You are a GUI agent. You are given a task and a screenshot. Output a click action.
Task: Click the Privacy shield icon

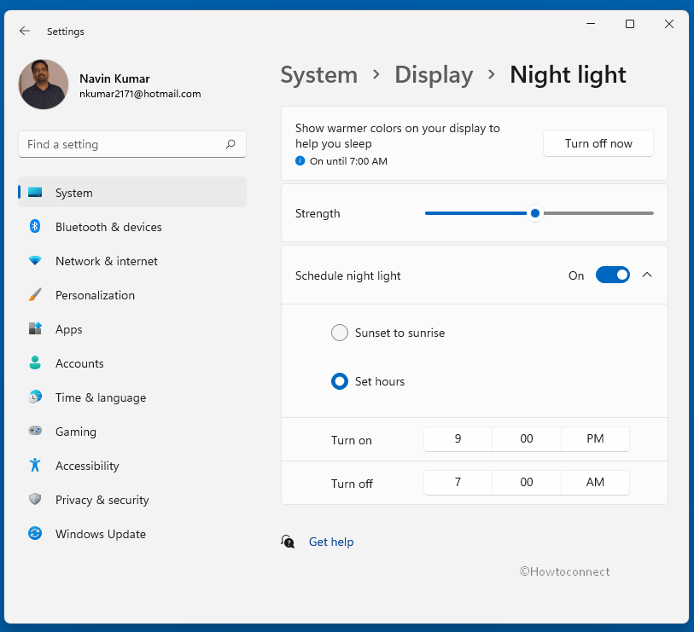(35, 499)
